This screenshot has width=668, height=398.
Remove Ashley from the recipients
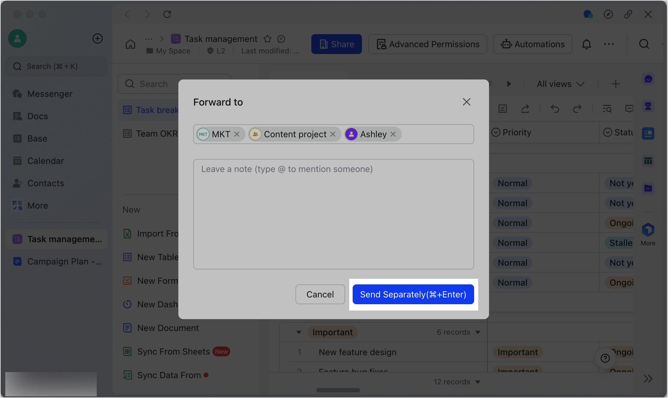[x=393, y=134]
